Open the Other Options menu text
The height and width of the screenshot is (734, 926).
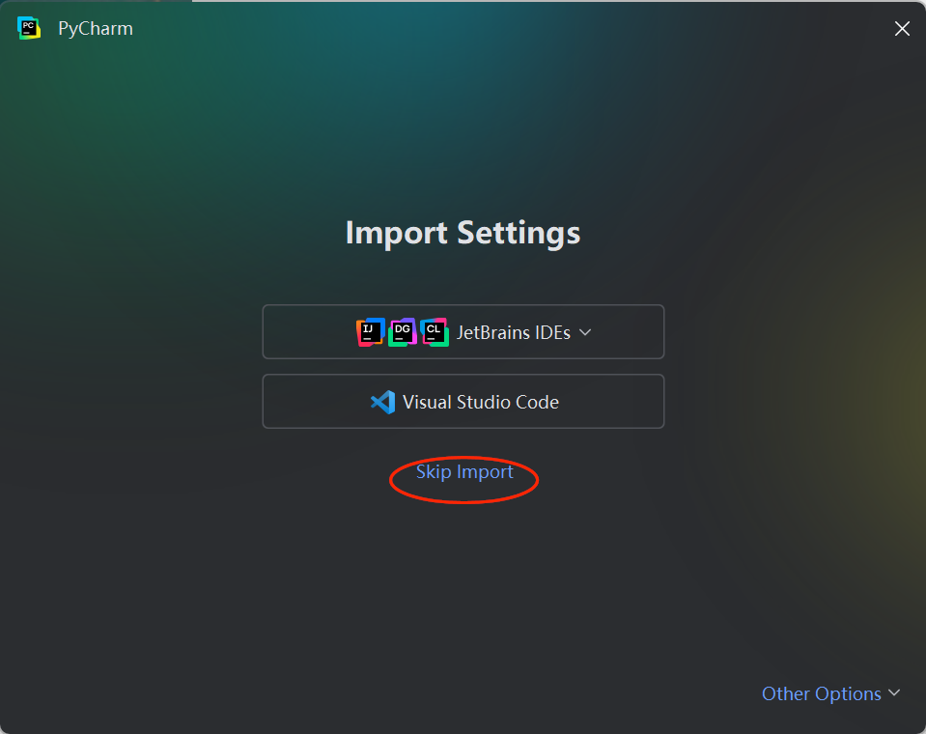(821, 693)
